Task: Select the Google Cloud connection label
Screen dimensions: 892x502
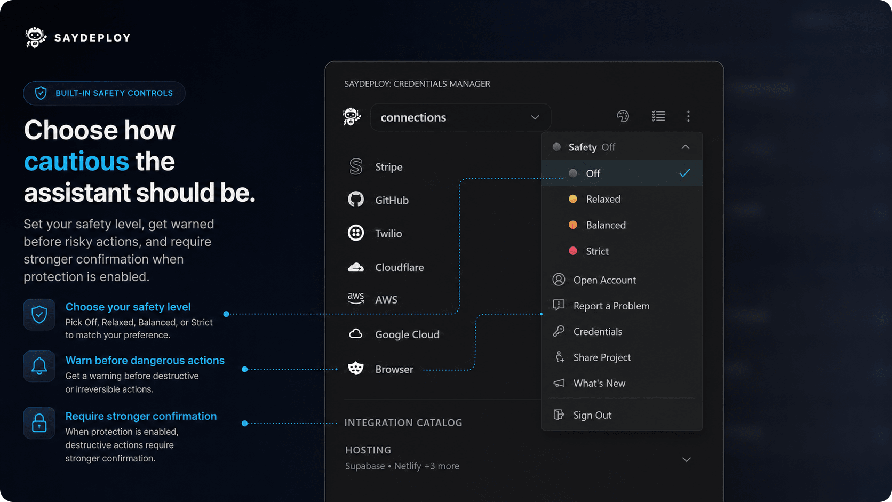Action: [x=407, y=334]
